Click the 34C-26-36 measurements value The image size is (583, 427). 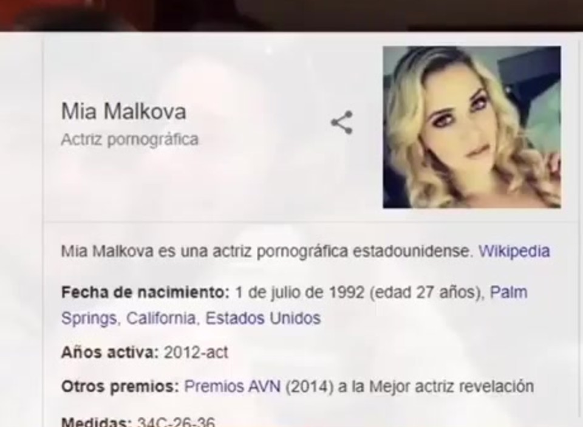pos(176,422)
